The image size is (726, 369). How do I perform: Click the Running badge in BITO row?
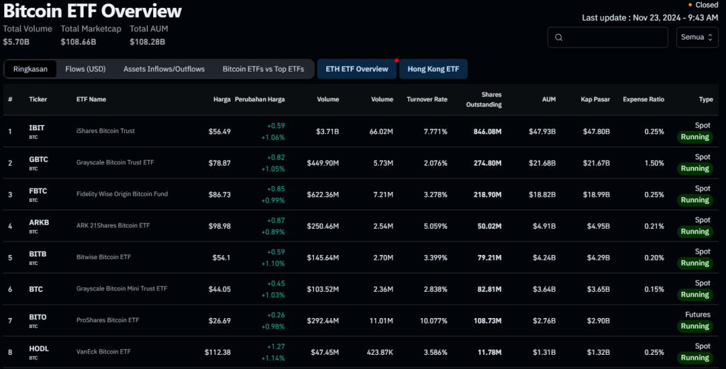695,326
